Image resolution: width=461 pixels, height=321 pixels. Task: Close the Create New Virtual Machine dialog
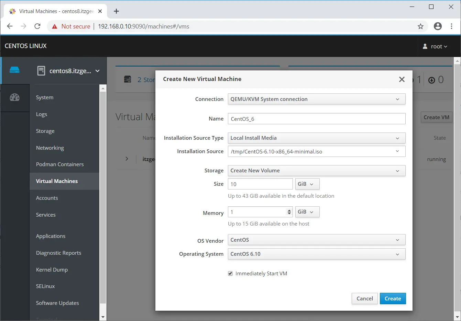[x=402, y=79]
